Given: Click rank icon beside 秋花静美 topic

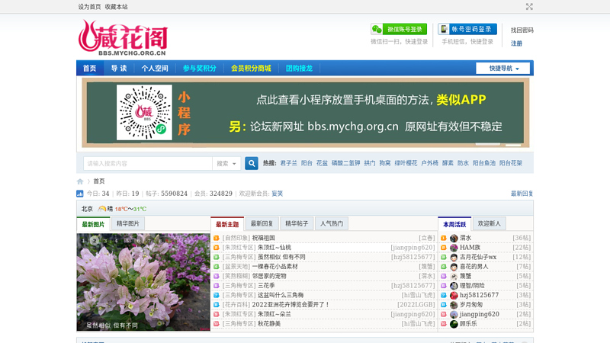Looking at the screenshot, I should [x=217, y=323].
